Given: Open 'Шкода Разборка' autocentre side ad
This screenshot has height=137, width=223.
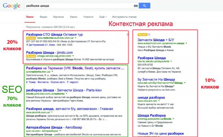Looking at the screenshot, I should [152, 116].
